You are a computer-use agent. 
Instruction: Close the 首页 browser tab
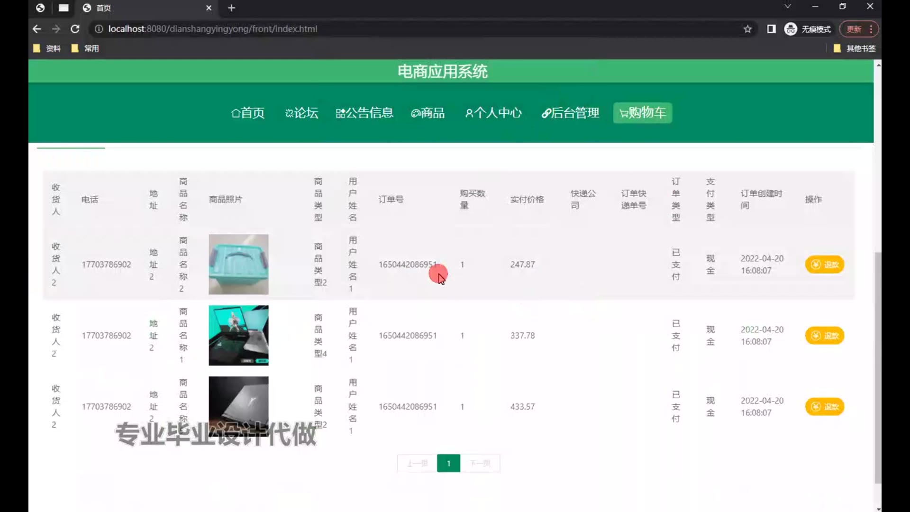pos(209,8)
